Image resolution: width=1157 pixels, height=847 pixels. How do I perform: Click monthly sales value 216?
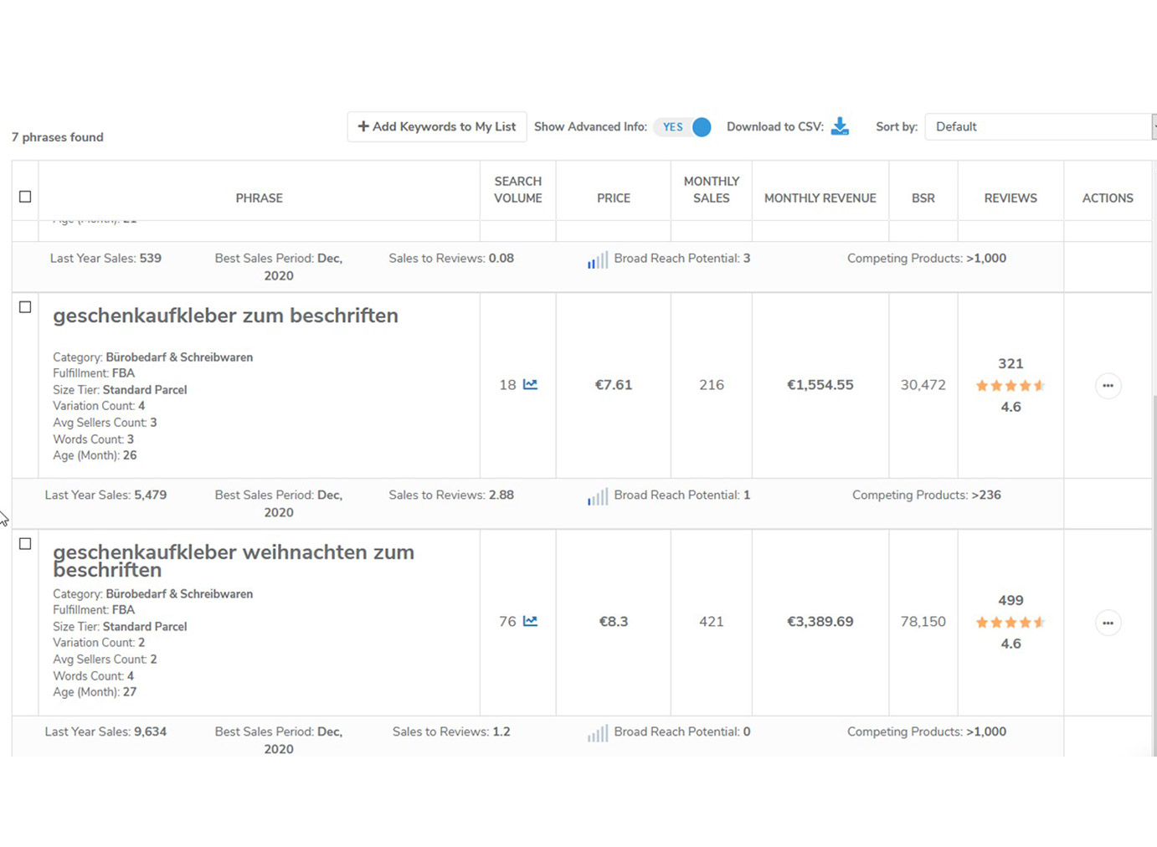[712, 385]
